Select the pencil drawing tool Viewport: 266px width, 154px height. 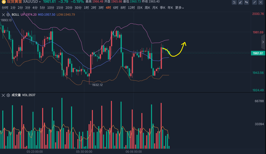(x=240, y=2)
